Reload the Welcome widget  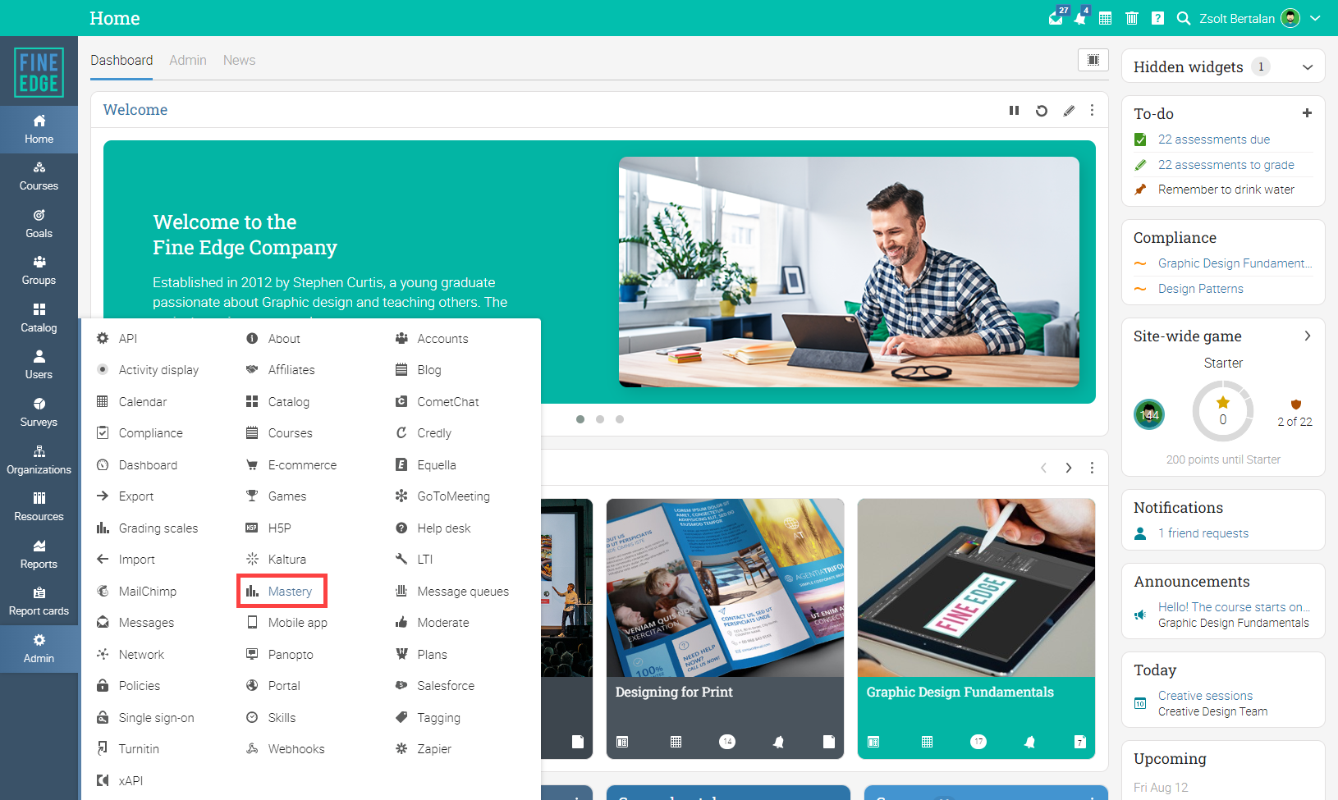[1042, 111]
